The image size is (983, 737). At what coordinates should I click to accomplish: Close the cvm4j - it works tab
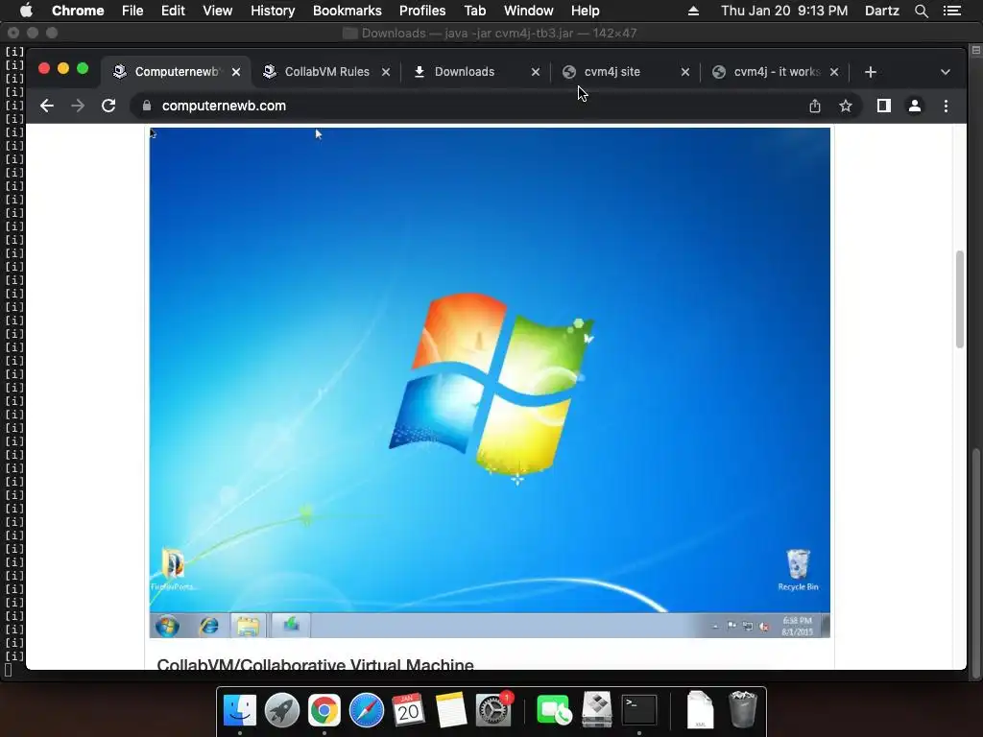[834, 72]
